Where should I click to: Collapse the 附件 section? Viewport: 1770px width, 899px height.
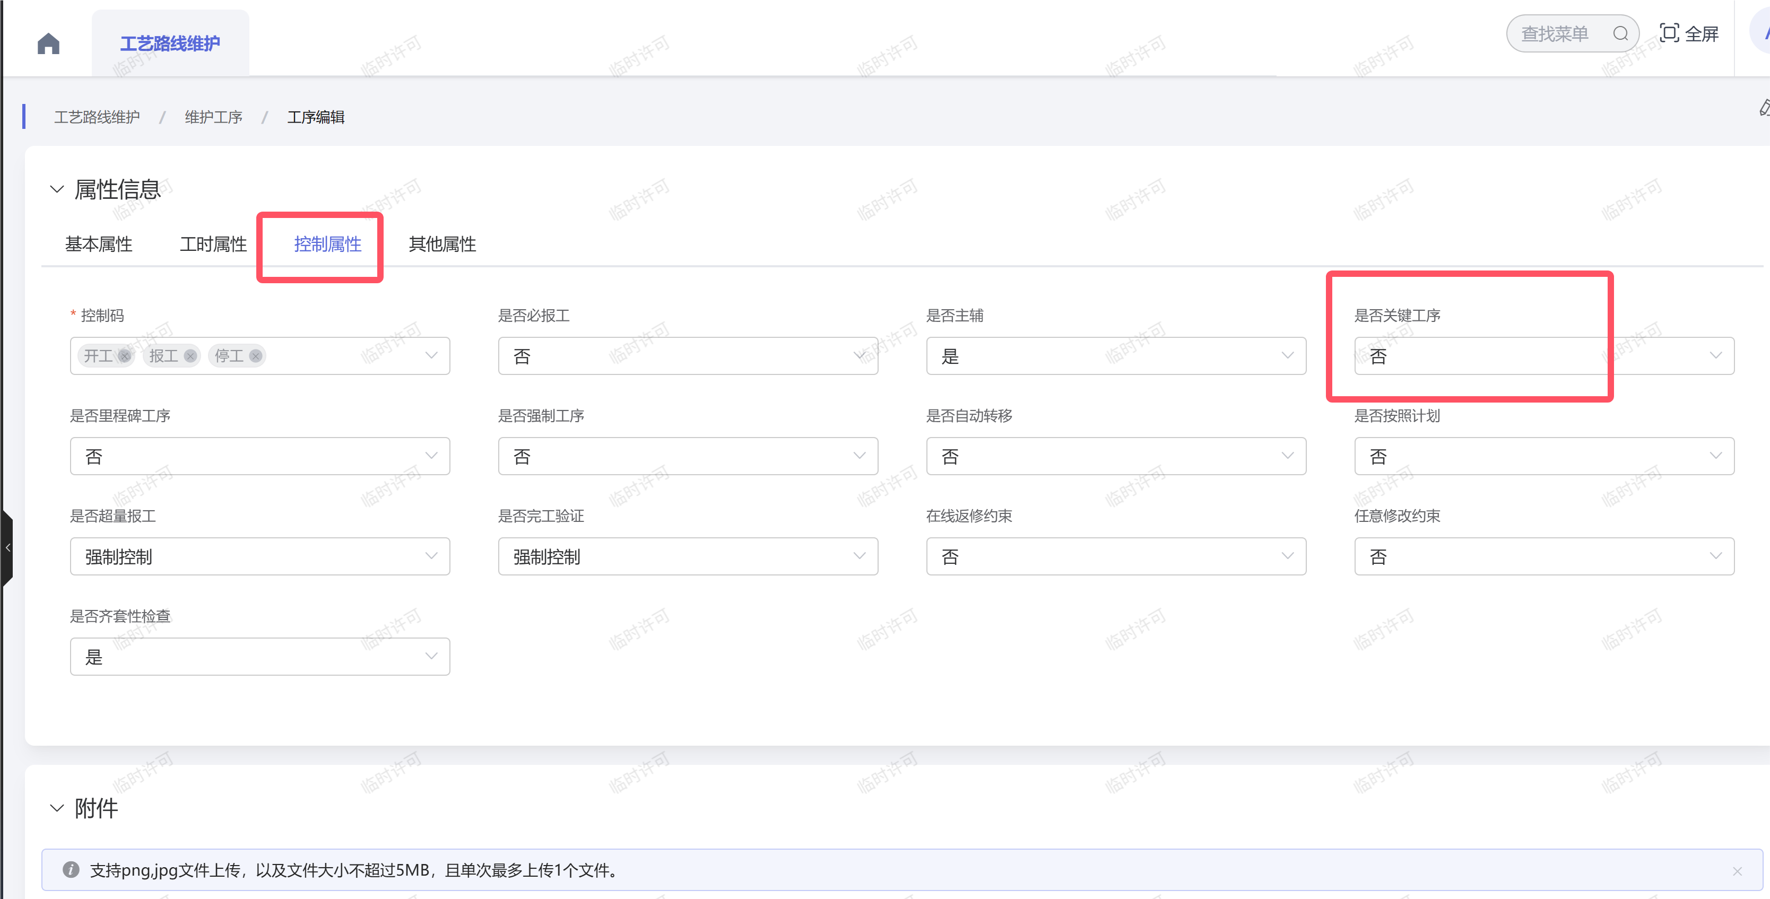(x=57, y=808)
